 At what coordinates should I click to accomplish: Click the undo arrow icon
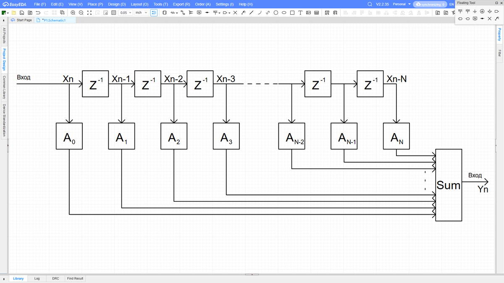coord(38,13)
